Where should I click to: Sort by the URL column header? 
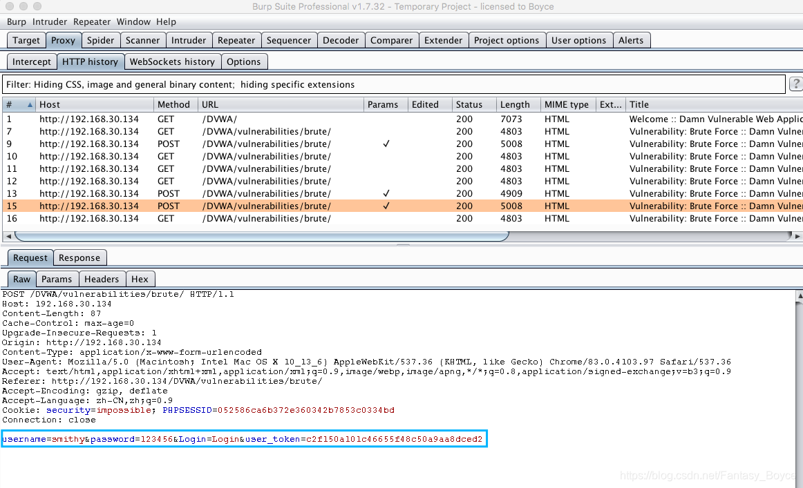[x=281, y=104]
